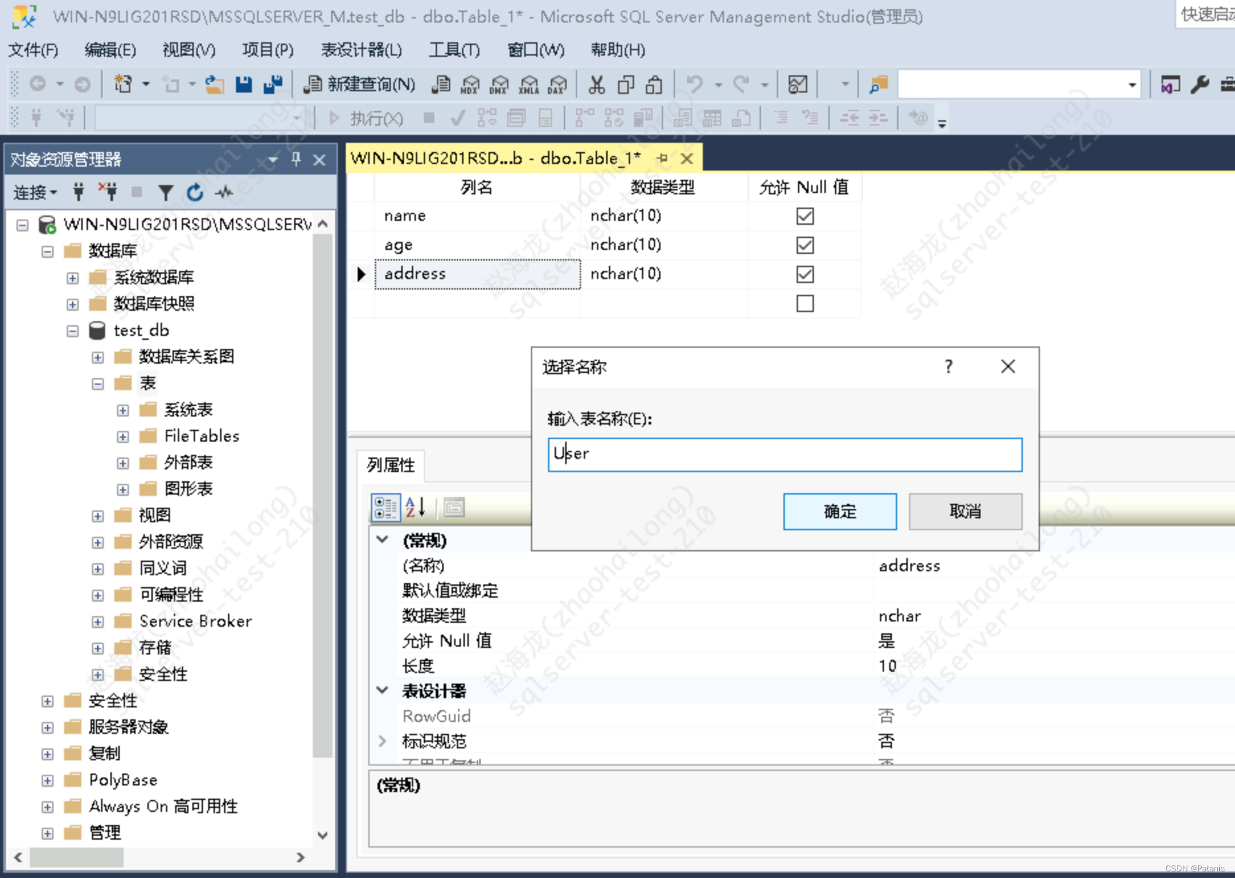The width and height of the screenshot is (1235, 878).
Task: Open the 工具(T) menu
Action: tap(454, 50)
